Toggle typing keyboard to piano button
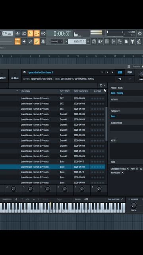Image resolution: width=143 pixels, height=255 pixels. (x=17, y=41)
